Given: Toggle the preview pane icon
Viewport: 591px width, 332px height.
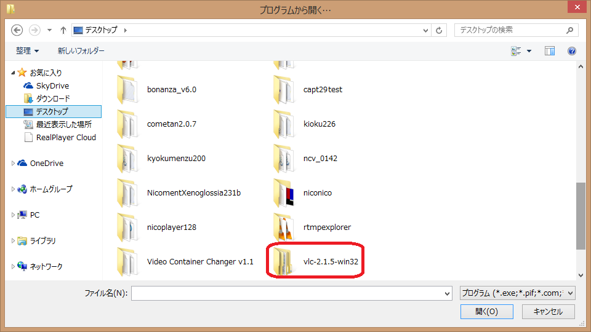Looking at the screenshot, I should (x=550, y=51).
